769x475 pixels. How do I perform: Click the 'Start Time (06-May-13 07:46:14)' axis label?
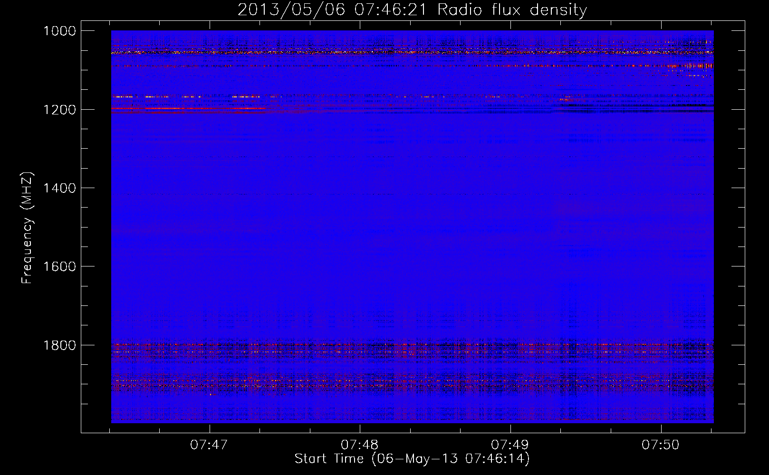pos(412,459)
